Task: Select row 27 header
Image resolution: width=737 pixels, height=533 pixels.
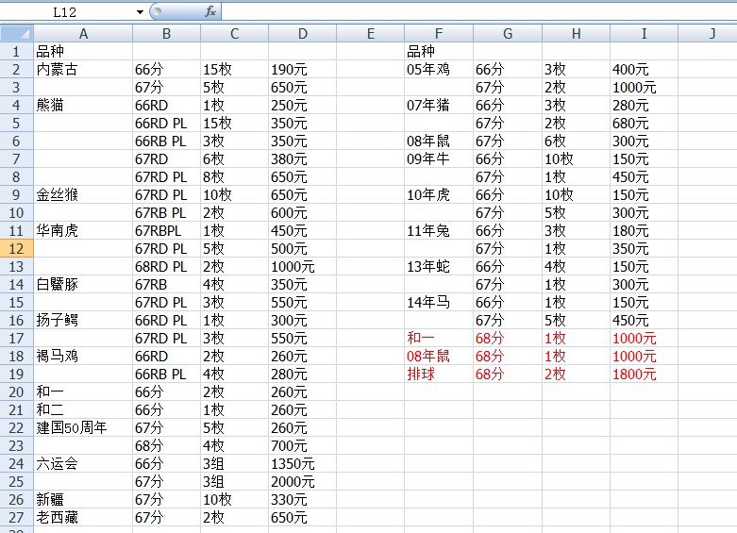Action: pyautogui.click(x=16, y=517)
